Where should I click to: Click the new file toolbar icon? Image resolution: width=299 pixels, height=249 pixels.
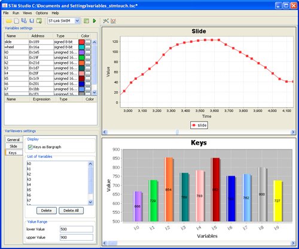coord(17,21)
